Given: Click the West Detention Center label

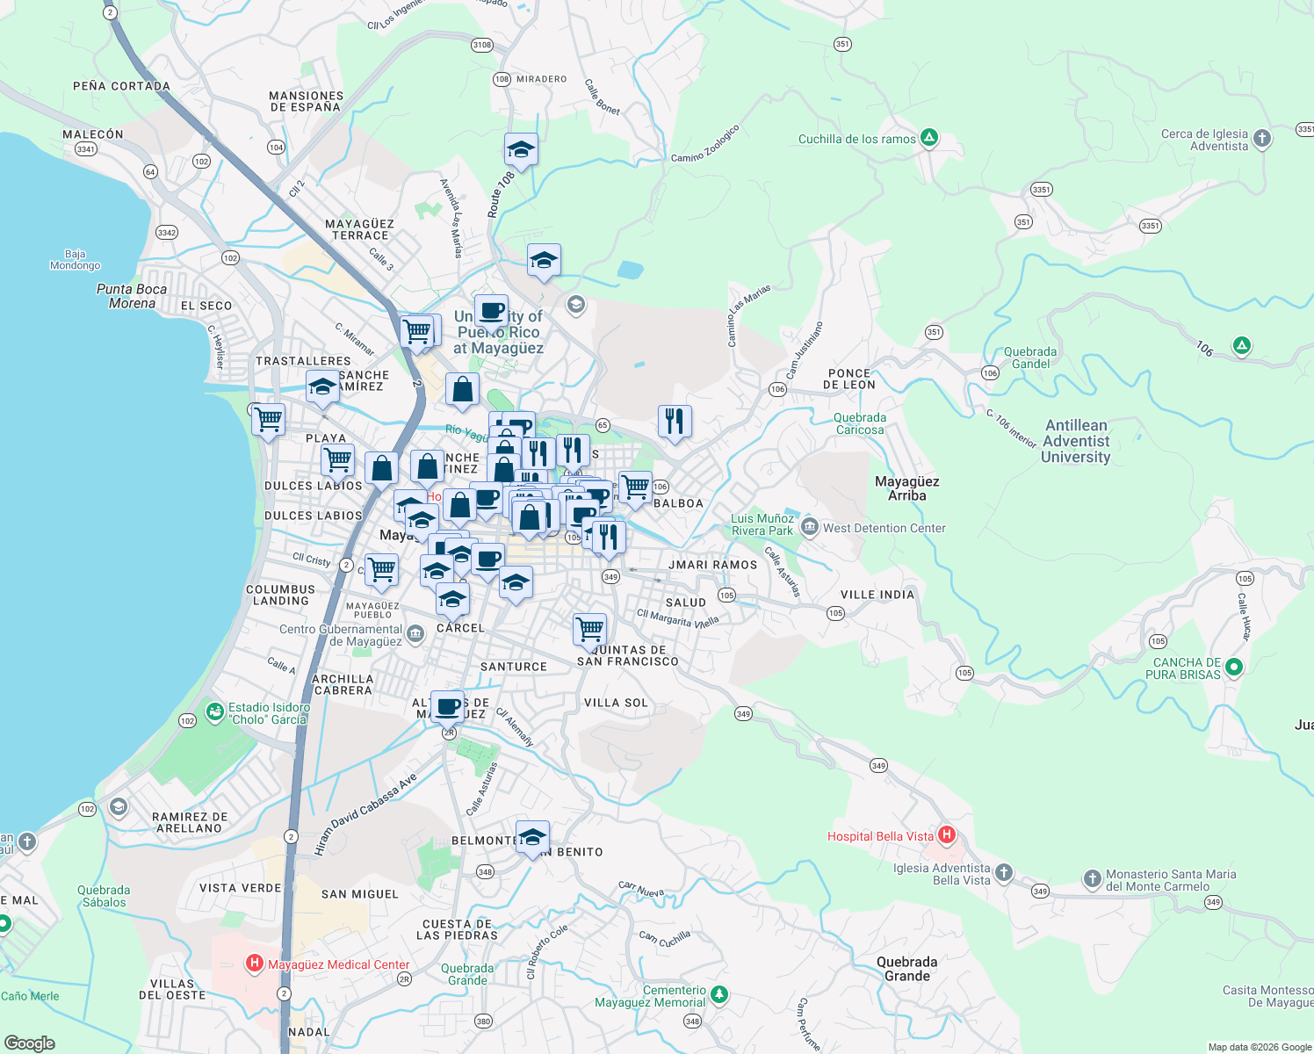Looking at the screenshot, I should 884,528.
